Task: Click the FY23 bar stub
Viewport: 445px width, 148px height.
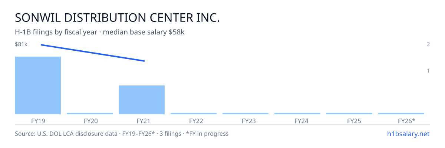Action: coord(245,114)
